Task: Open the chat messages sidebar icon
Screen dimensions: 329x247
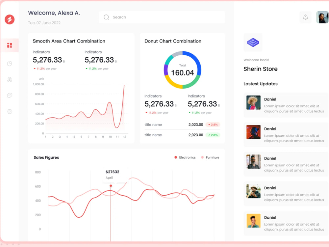Action: coord(10,96)
